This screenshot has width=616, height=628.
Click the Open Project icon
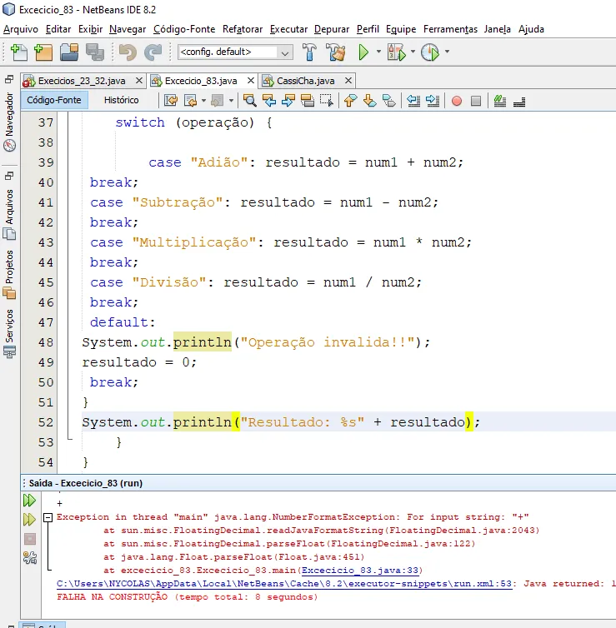coord(68,52)
